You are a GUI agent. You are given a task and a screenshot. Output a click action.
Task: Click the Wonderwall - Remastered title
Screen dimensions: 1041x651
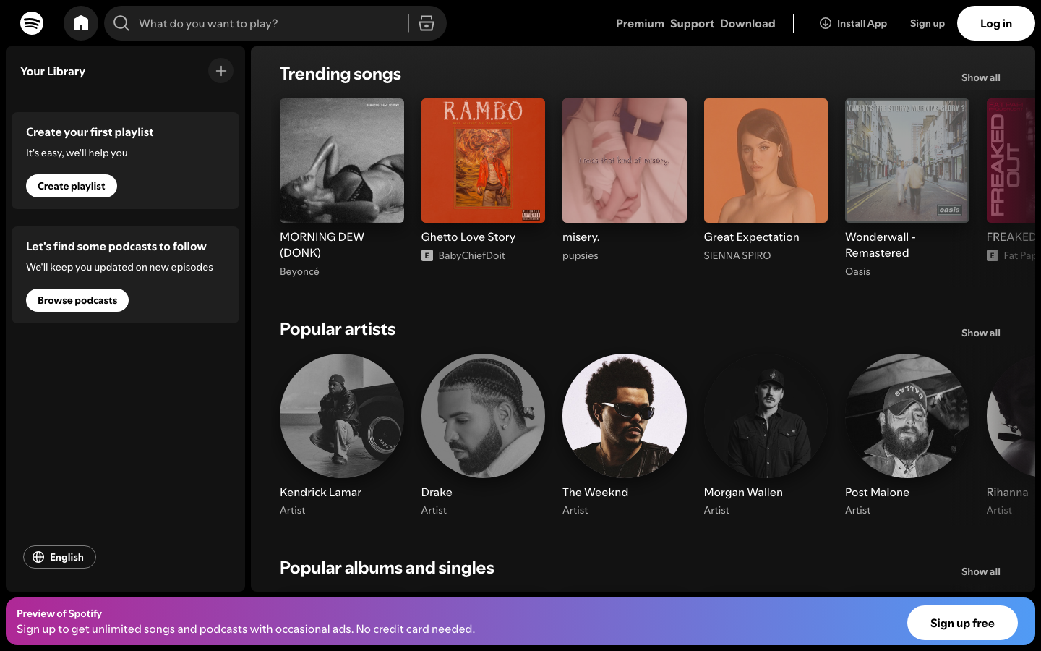pos(881,244)
